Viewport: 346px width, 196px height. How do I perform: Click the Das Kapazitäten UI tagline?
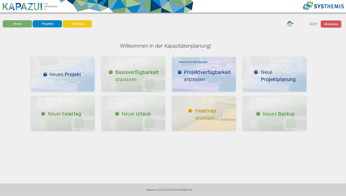click(51, 6)
